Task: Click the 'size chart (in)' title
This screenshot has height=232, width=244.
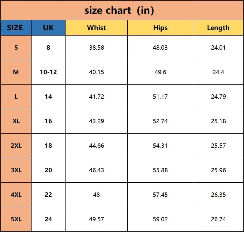Action: (x=119, y=10)
